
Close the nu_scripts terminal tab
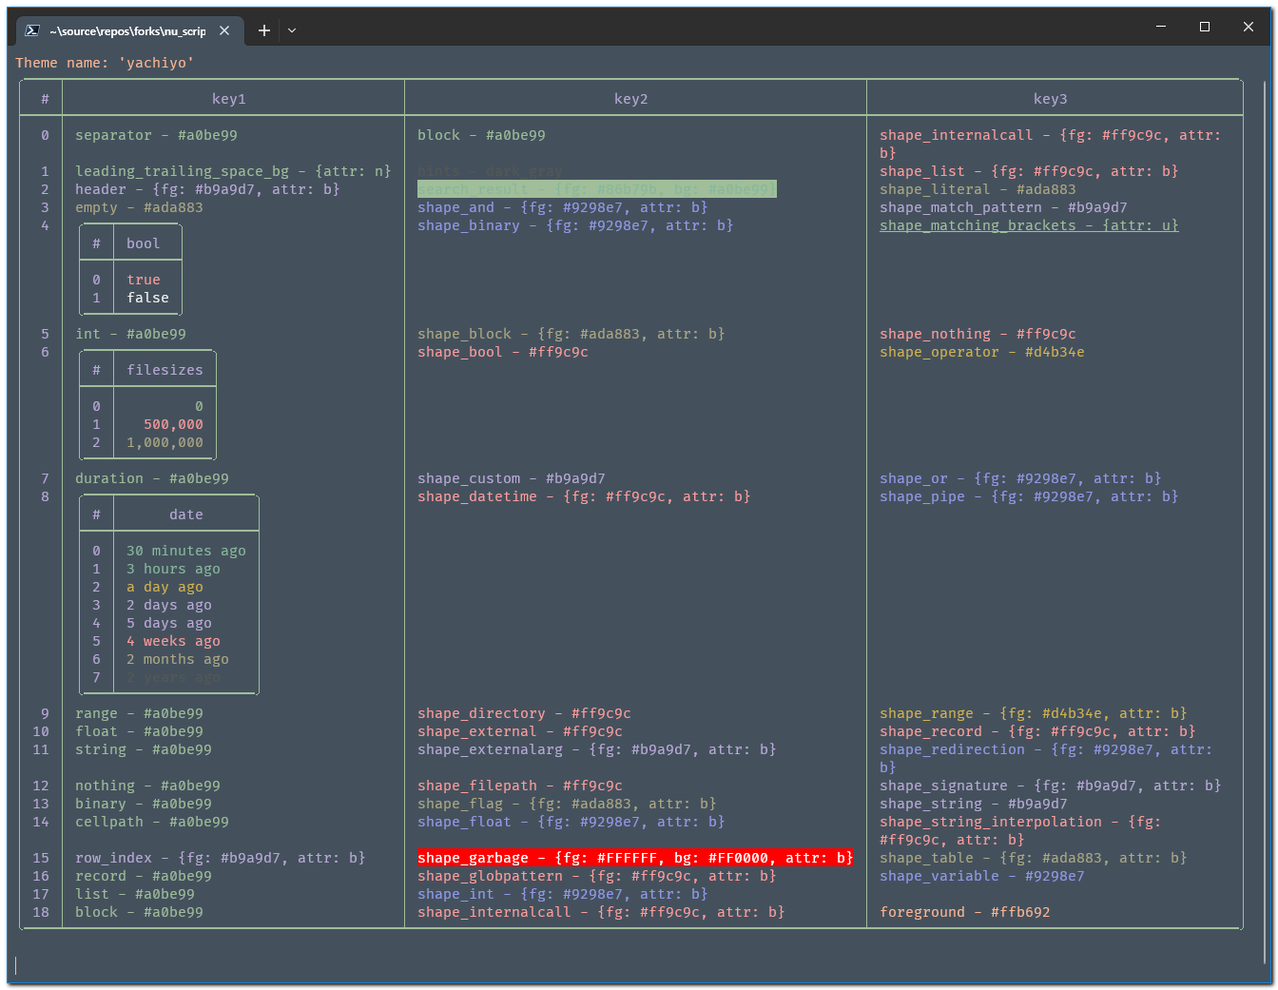224,30
